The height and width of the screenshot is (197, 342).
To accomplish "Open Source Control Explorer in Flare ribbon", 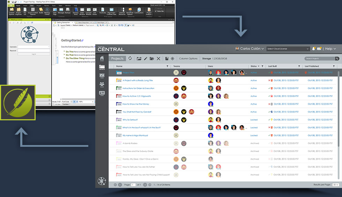I will point(33,11).
